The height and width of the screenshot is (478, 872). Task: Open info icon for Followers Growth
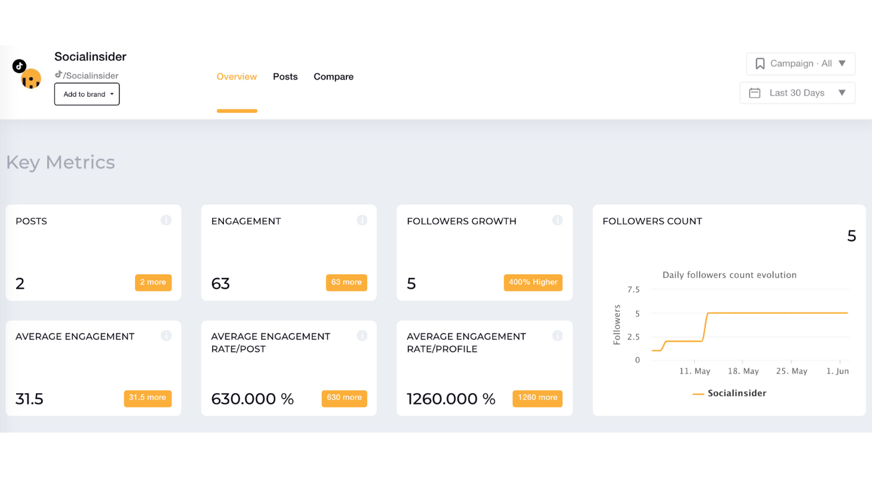(x=557, y=220)
